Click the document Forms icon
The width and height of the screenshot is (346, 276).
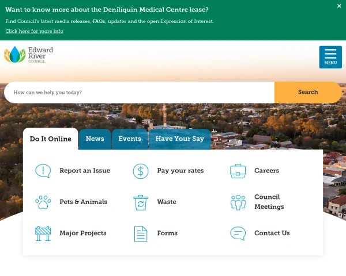[x=141, y=233]
